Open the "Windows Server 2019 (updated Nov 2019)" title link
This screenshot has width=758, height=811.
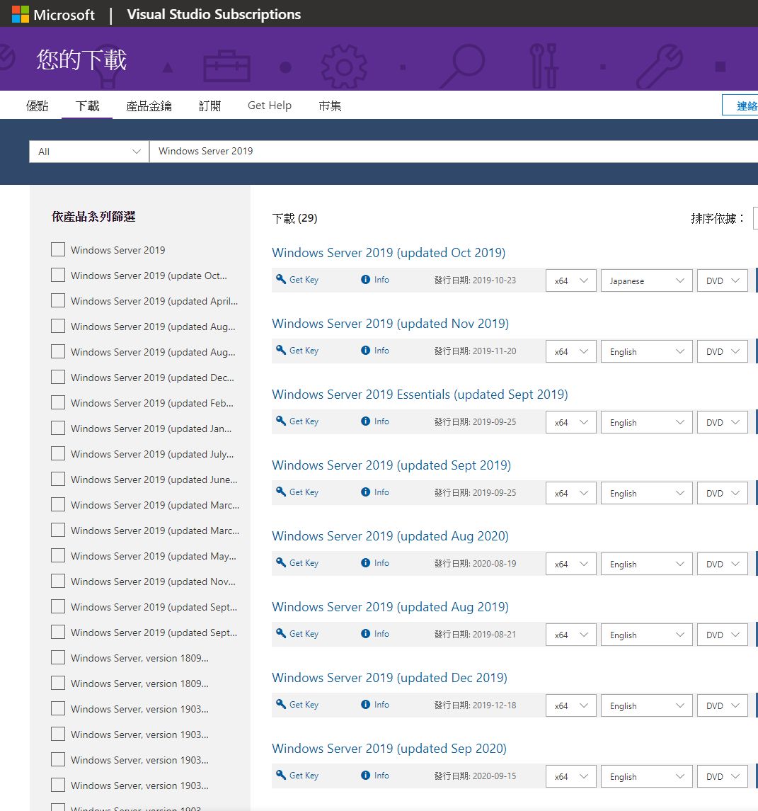click(390, 323)
